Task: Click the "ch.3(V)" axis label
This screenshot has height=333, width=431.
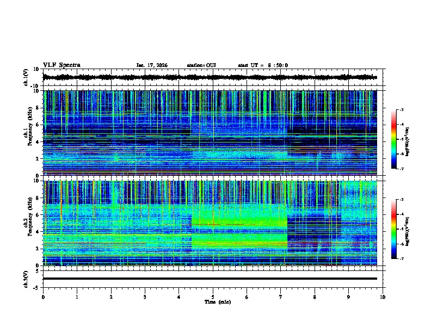Action: pos(26,279)
